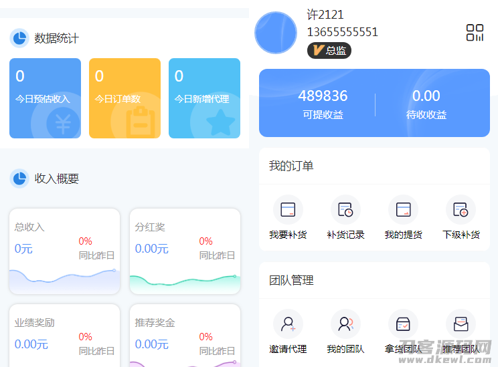Open the 拿货团队 purchasing team icon
498x367 pixels.
click(403, 324)
